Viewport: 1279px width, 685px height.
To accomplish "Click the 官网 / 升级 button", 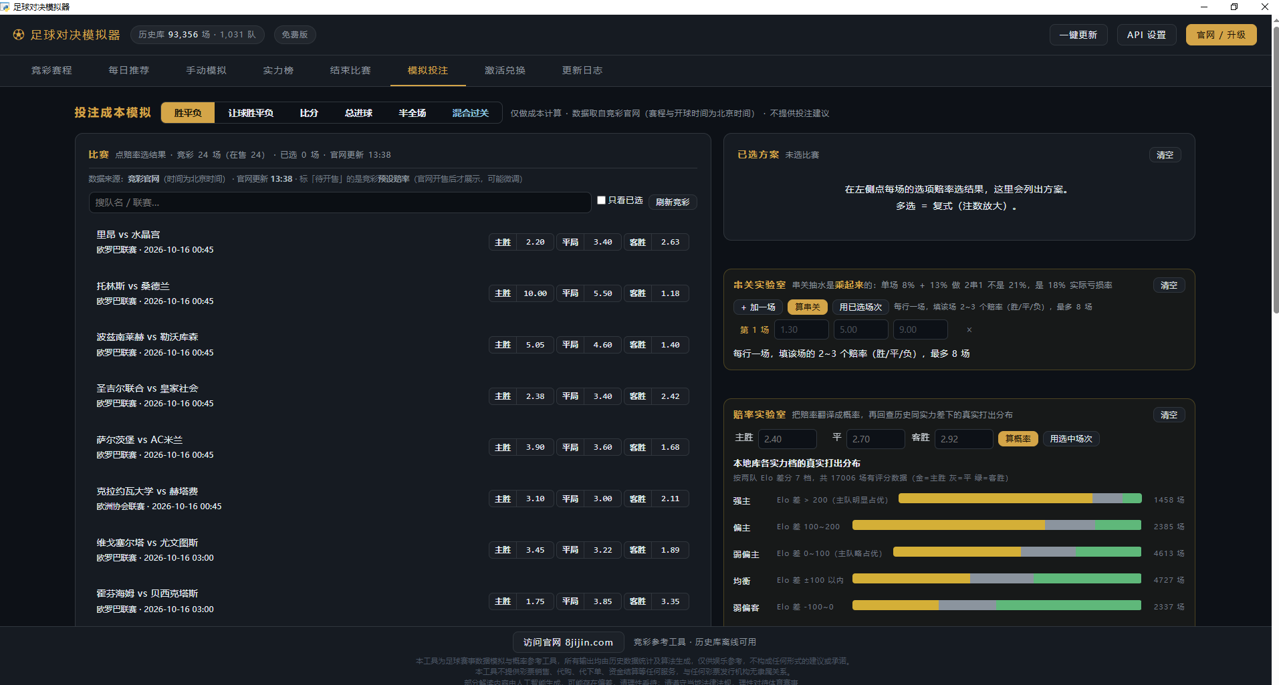I will point(1222,35).
